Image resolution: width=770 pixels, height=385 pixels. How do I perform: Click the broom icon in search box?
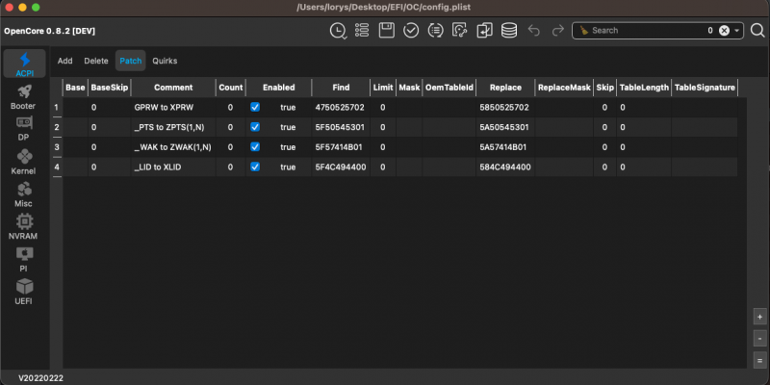click(584, 31)
